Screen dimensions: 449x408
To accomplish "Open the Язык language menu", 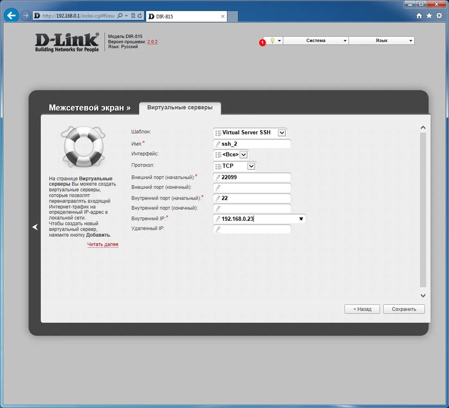I will (382, 41).
